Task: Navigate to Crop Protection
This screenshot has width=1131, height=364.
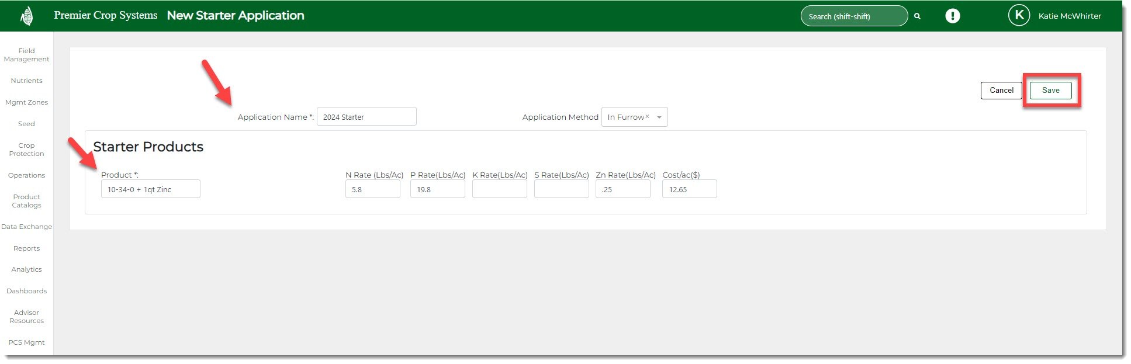Action: coord(26,150)
